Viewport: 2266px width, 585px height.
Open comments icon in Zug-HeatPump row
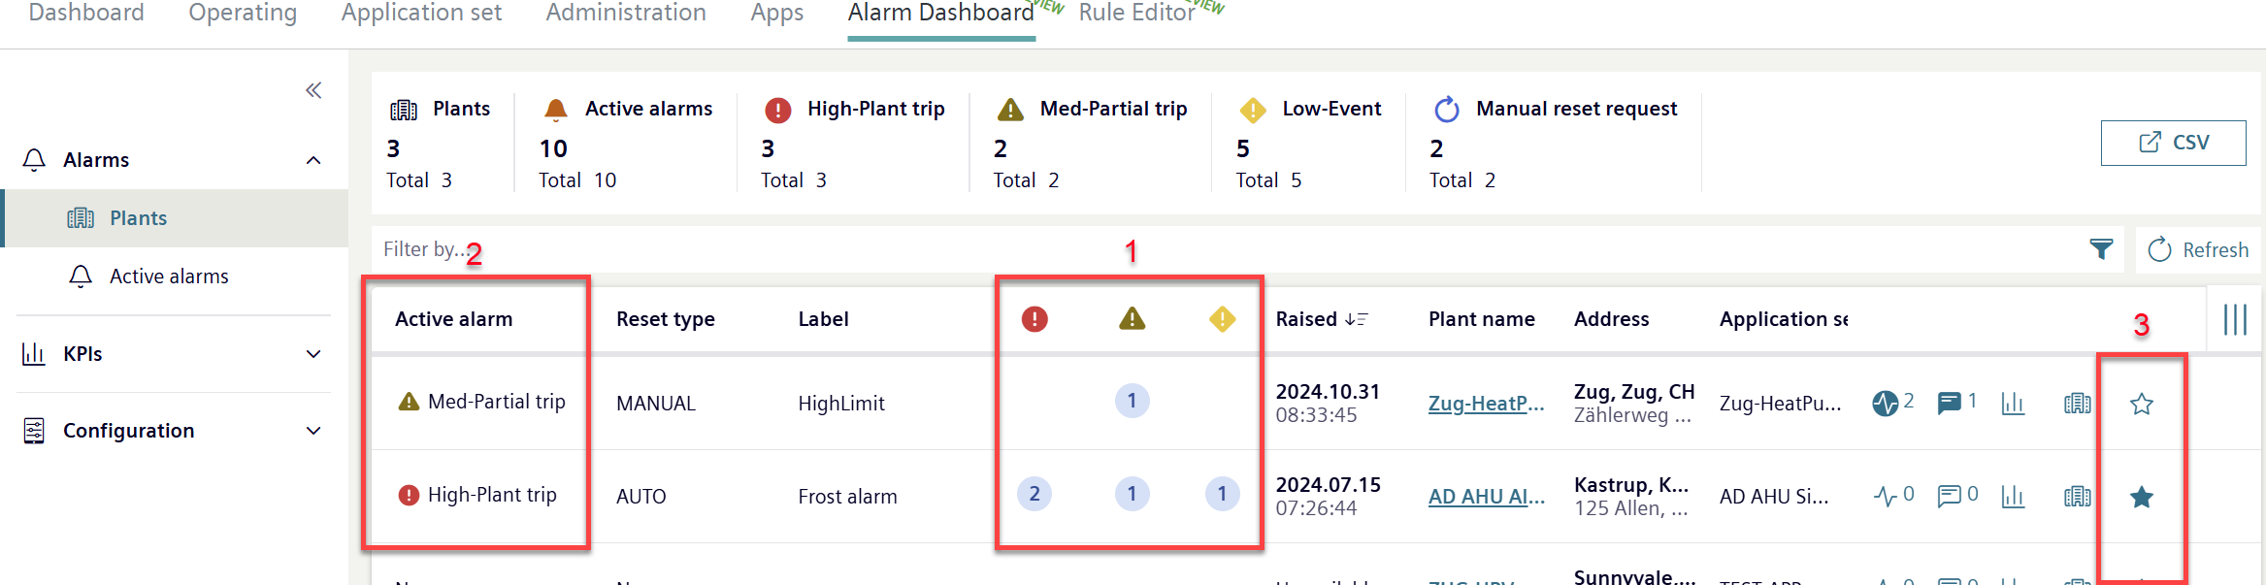pyautogui.click(x=1948, y=403)
